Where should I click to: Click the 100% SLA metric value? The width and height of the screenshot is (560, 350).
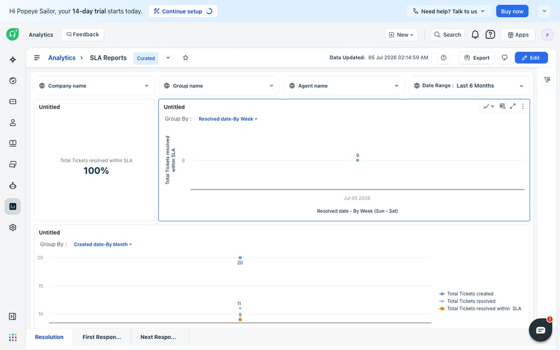click(x=96, y=171)
